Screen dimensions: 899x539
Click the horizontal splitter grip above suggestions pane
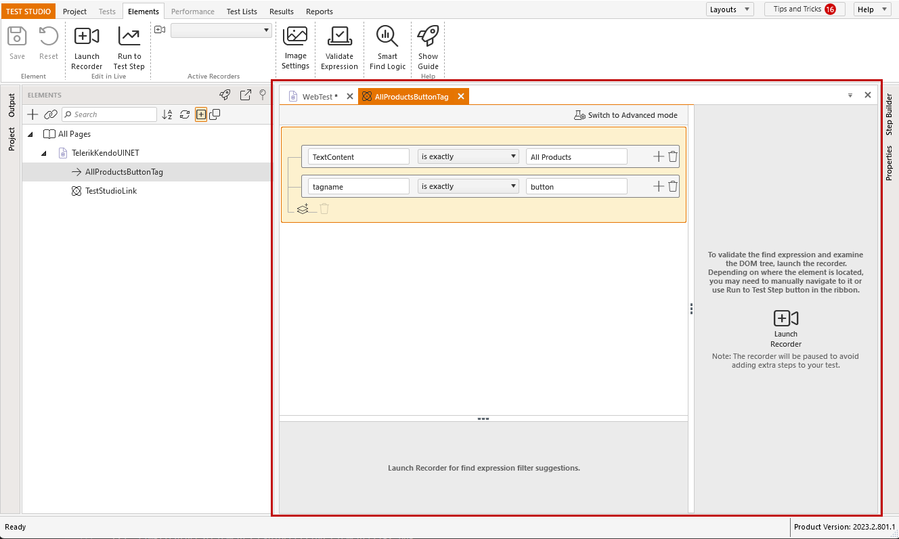coord(483,419)
